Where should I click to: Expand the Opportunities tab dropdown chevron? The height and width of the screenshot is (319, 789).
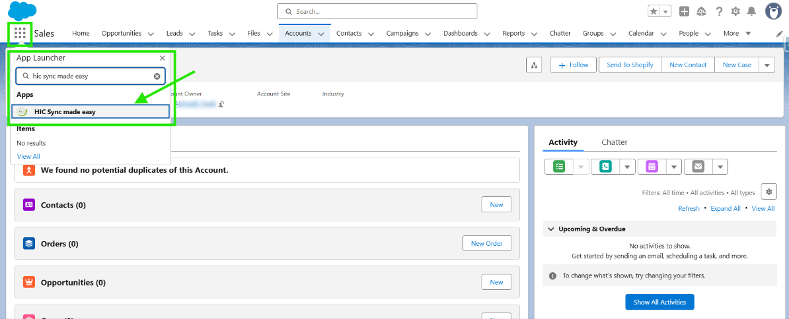point(151,34)
